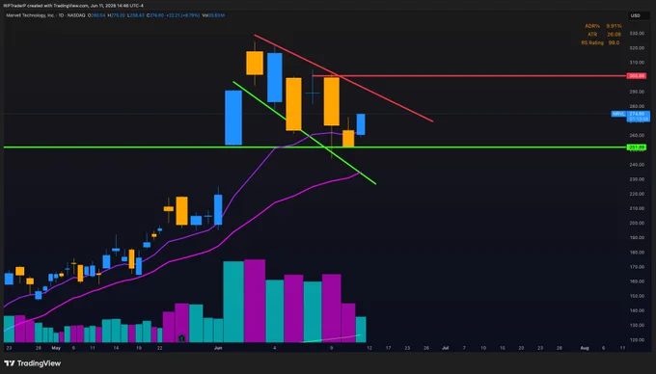Open the USD currency selector

click(635, 15)
